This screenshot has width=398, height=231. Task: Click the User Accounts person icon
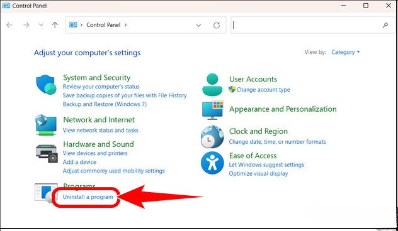pyautogui.click(x=212, y=85)
